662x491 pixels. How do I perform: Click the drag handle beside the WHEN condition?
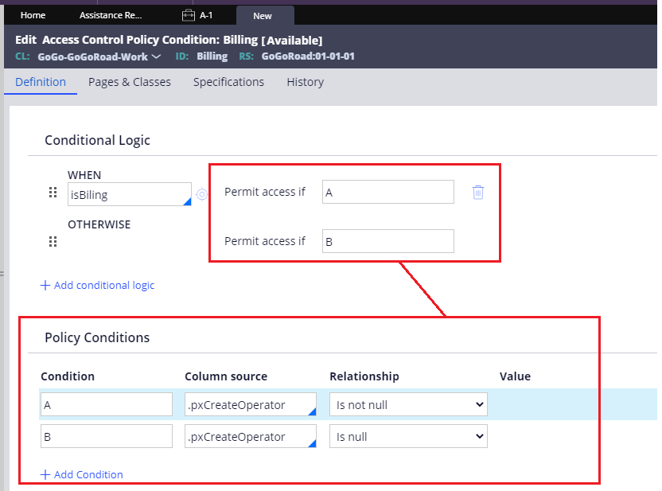(53, 192)
